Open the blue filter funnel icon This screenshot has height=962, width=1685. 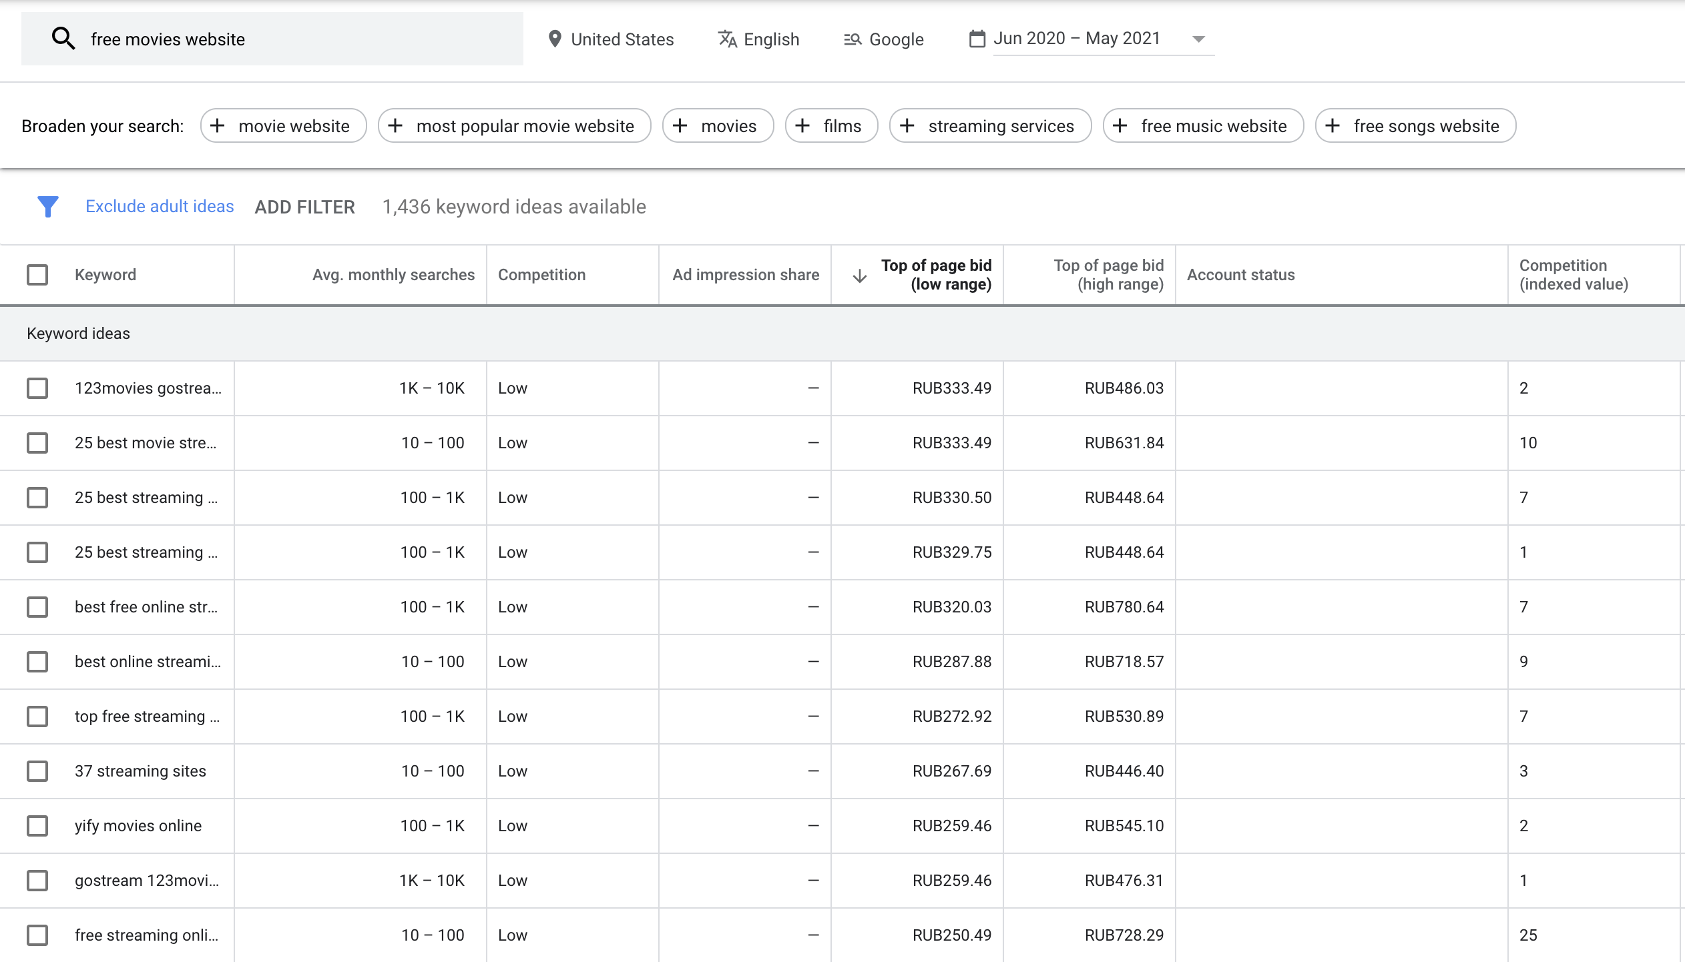pos(47,206)
